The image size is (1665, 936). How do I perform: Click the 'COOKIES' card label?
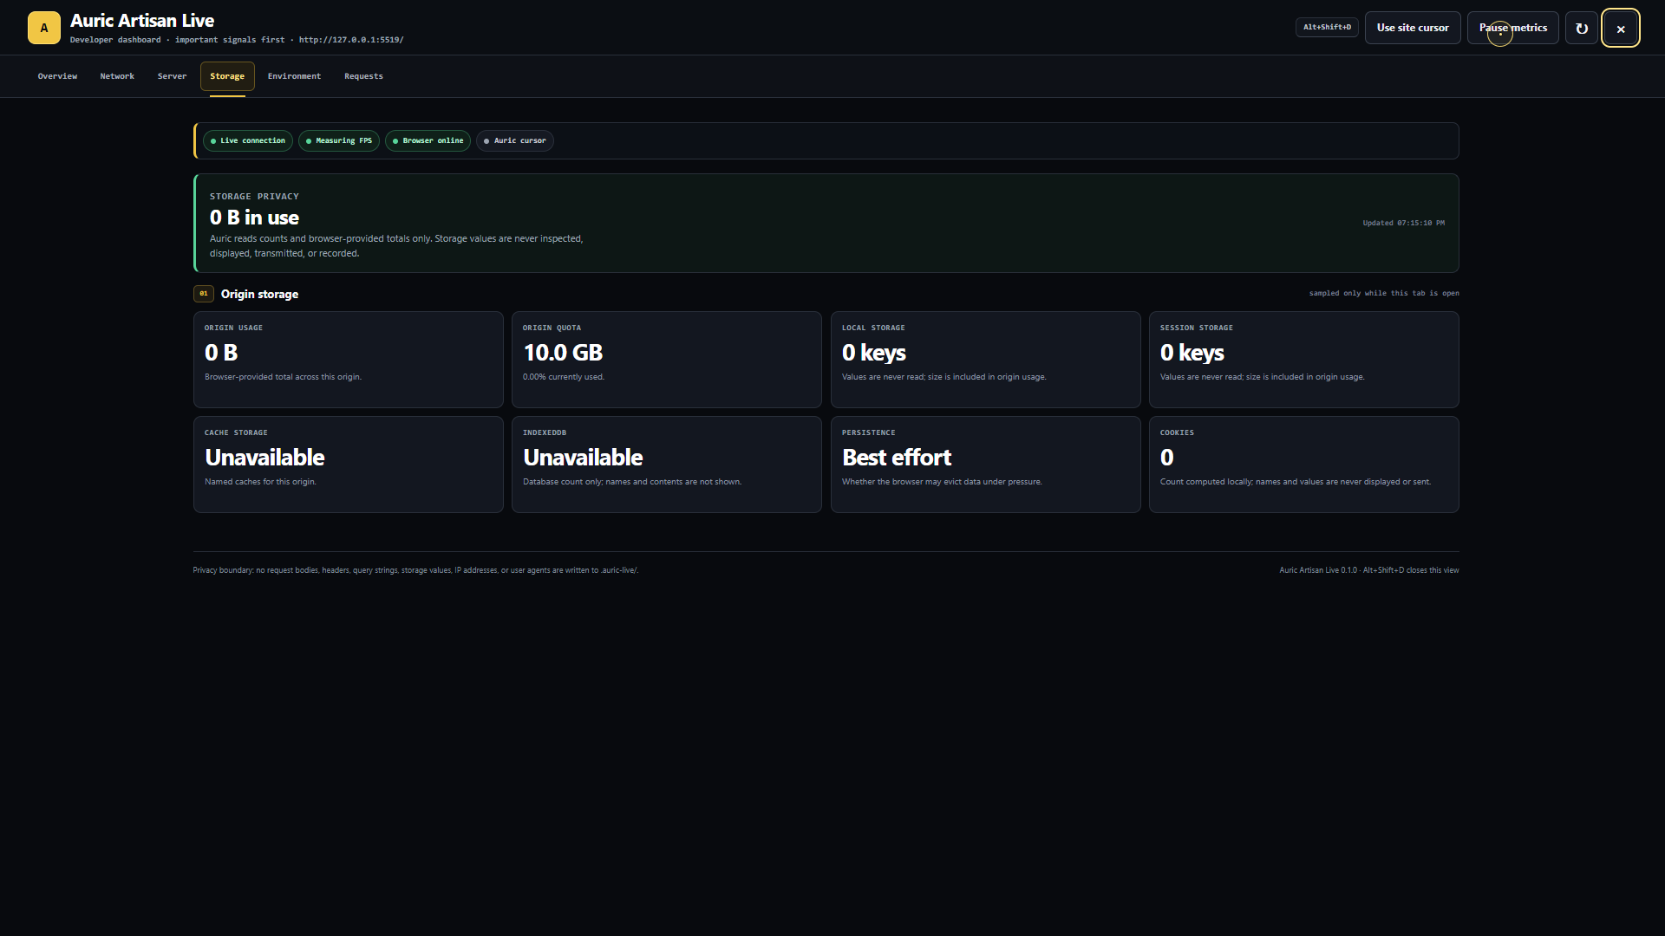tap(1177, 432)
